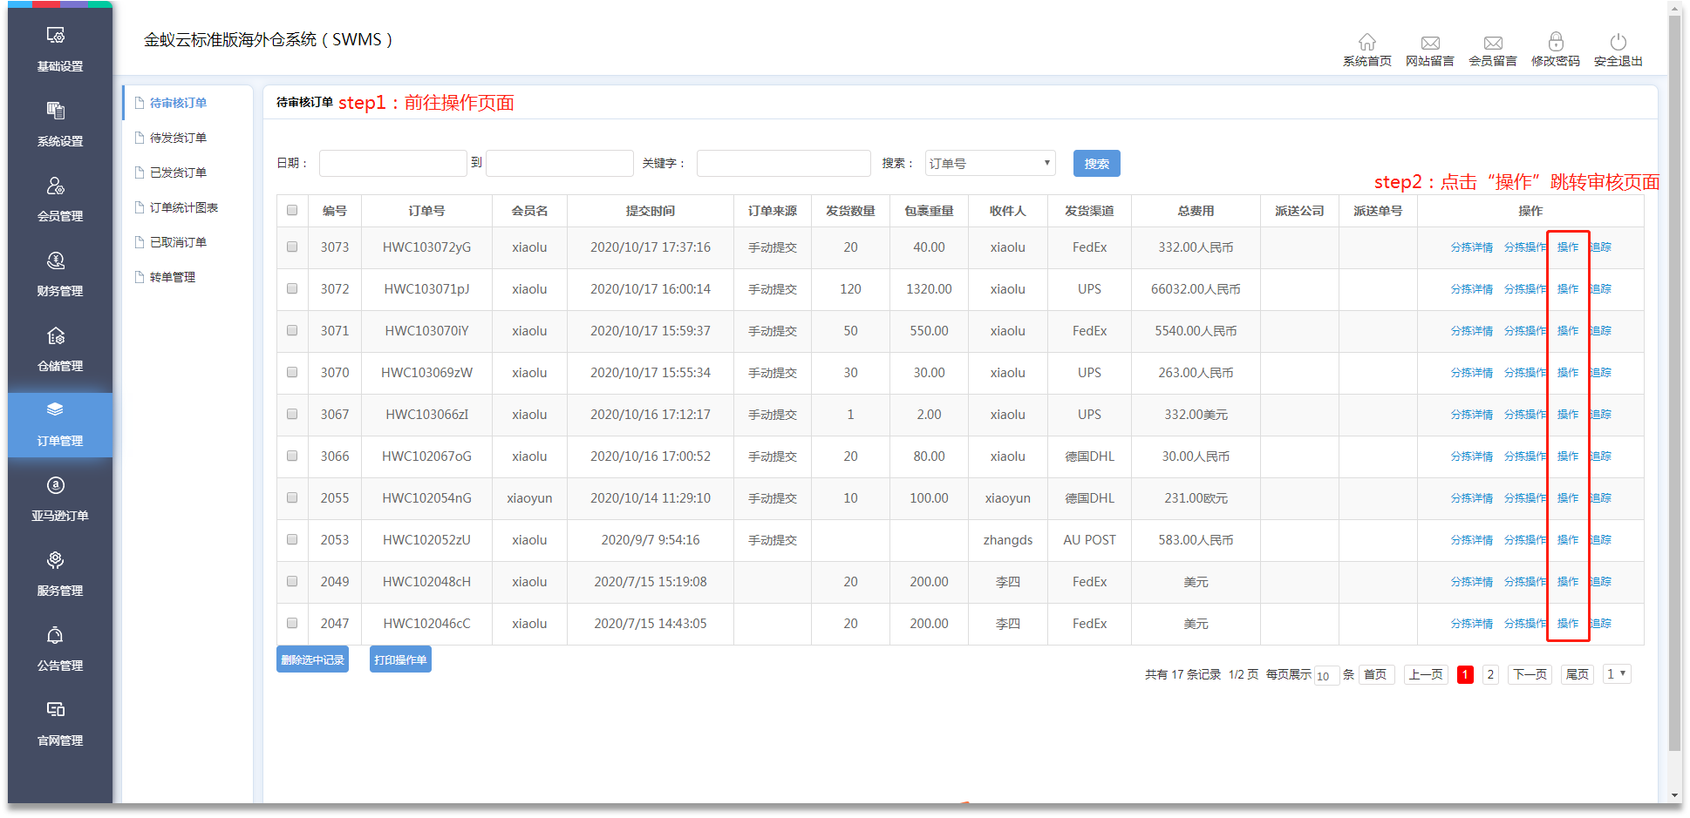Click the 会员管理 sidebar icon
This screenshot has height=818, width=1690.
pyautogui.click(x=56, y=186)
